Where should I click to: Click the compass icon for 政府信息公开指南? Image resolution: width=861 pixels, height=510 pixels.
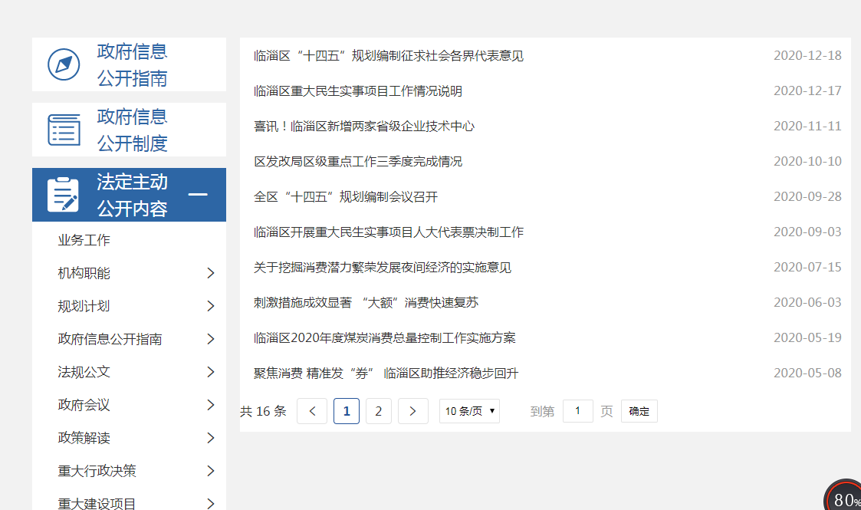pos(64,64)
